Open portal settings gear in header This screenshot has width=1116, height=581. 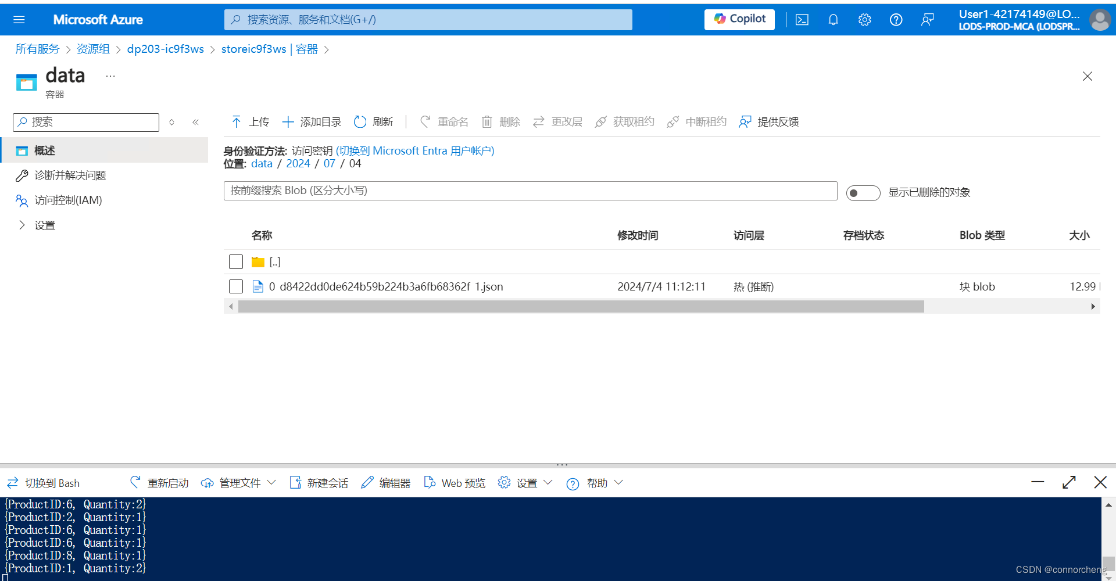(x=865, y=20)
